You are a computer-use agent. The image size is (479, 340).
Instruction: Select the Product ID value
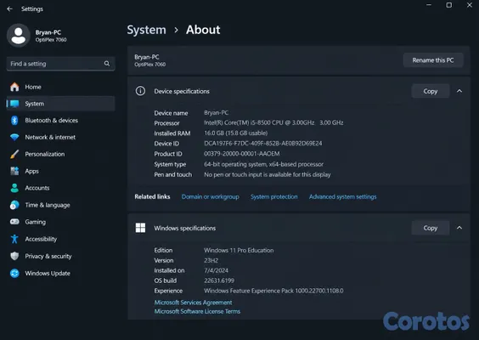(242, 154)
